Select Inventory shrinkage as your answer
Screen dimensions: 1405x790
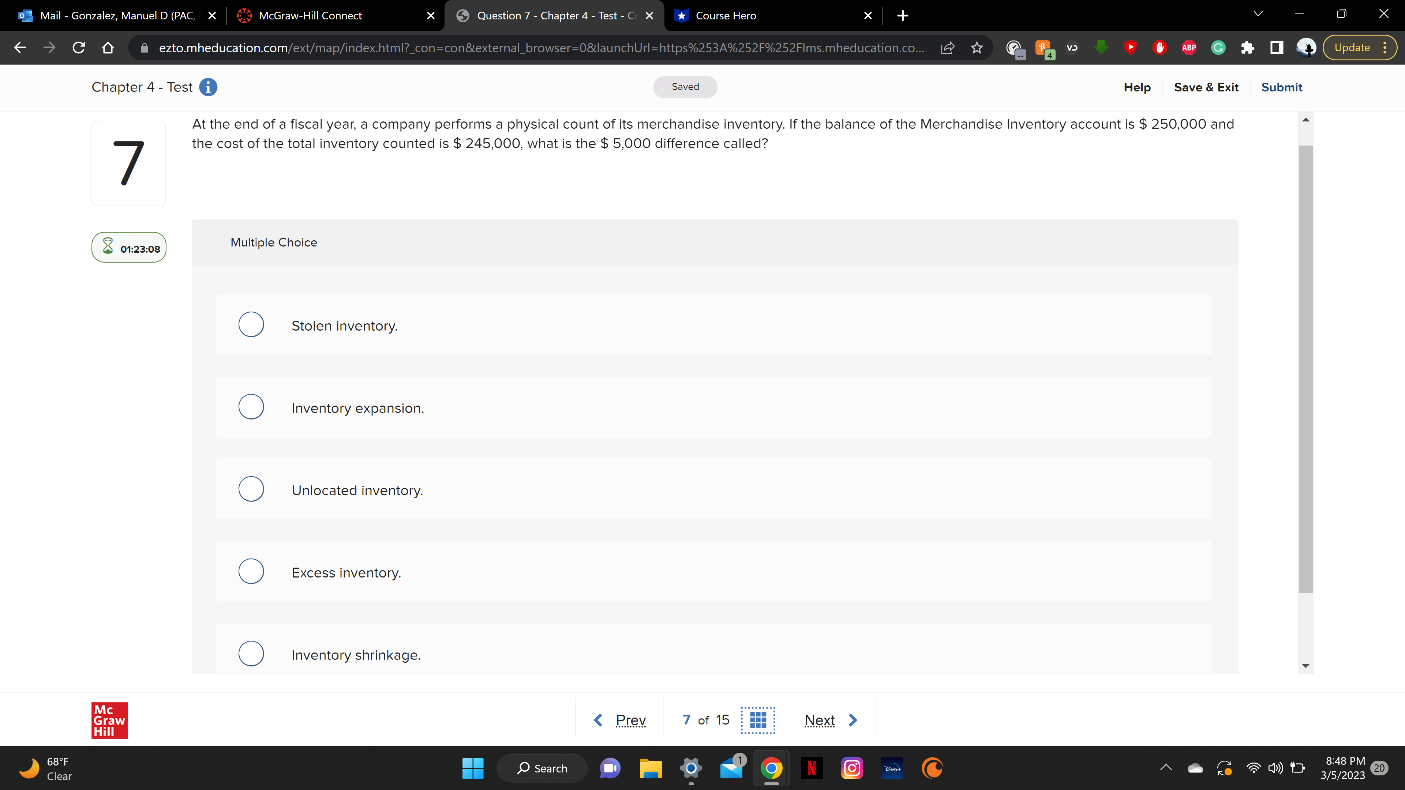[x=251, y=653]
